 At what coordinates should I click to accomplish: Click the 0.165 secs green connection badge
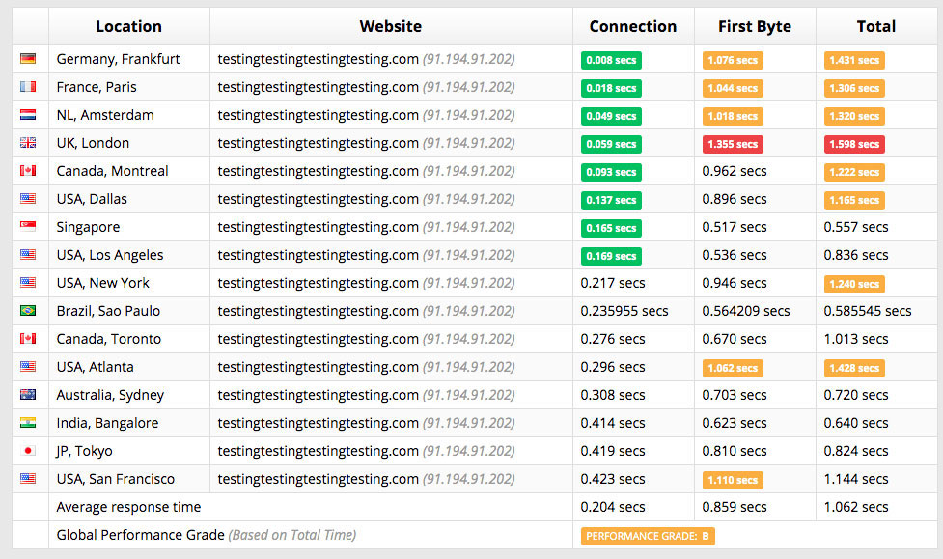point(611,228)
